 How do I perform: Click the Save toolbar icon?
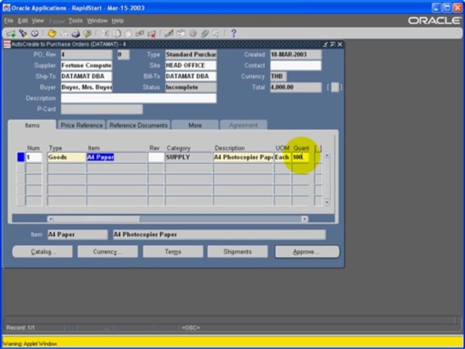[x=52, y=33]
